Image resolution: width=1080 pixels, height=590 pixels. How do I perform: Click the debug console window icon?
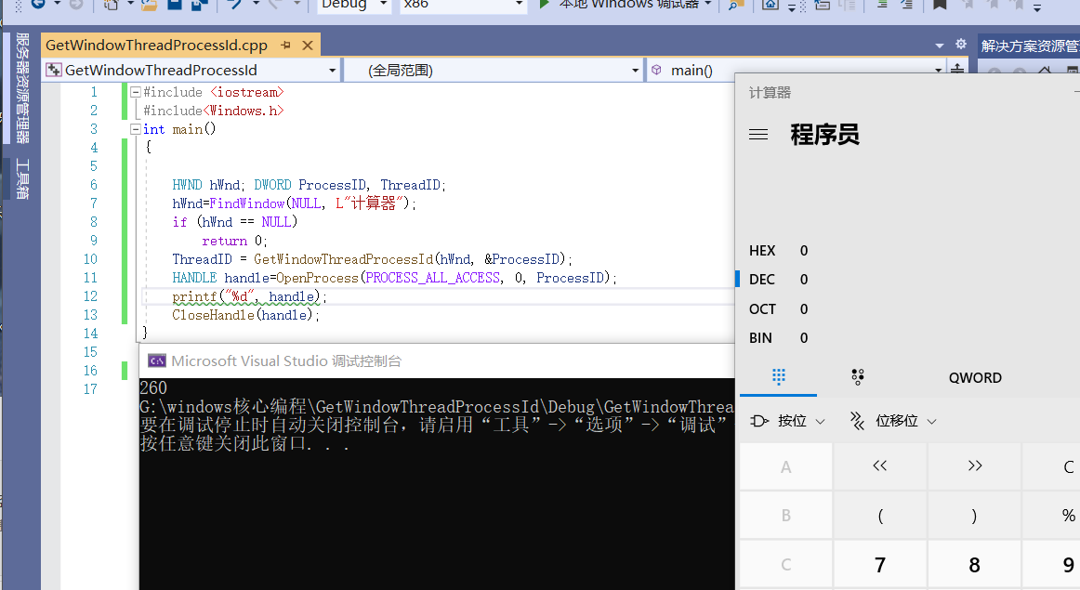coord(157,361)
